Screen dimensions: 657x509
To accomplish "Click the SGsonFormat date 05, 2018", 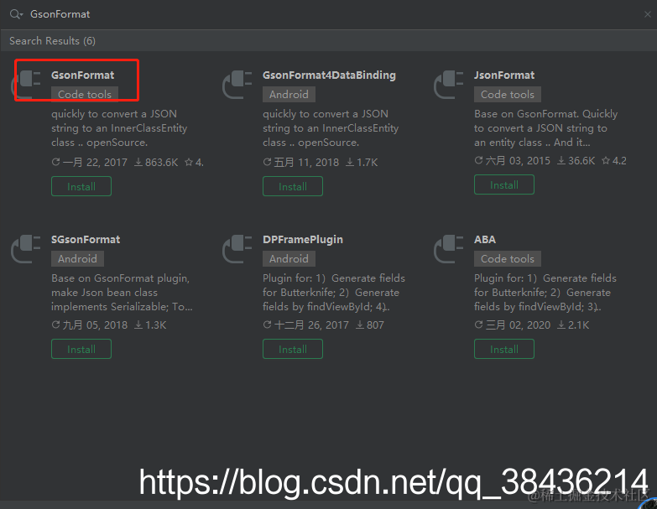I will coord(90,325).
